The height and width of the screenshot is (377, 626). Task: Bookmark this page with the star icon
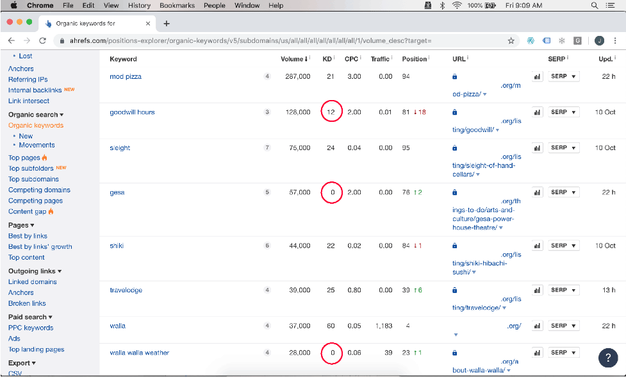click(x=511, y=40)
